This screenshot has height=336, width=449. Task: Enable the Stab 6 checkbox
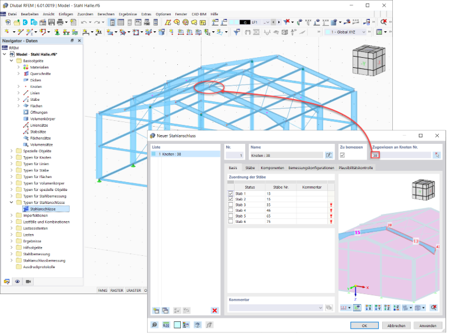click(x=230, y=222)
